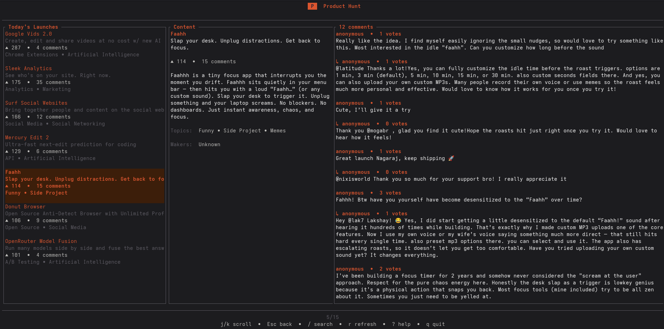Click the 5/15 position indicator

click(x=333, y=317)
